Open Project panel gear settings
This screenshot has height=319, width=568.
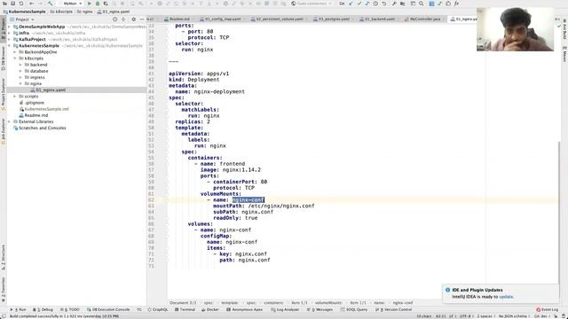133,19
